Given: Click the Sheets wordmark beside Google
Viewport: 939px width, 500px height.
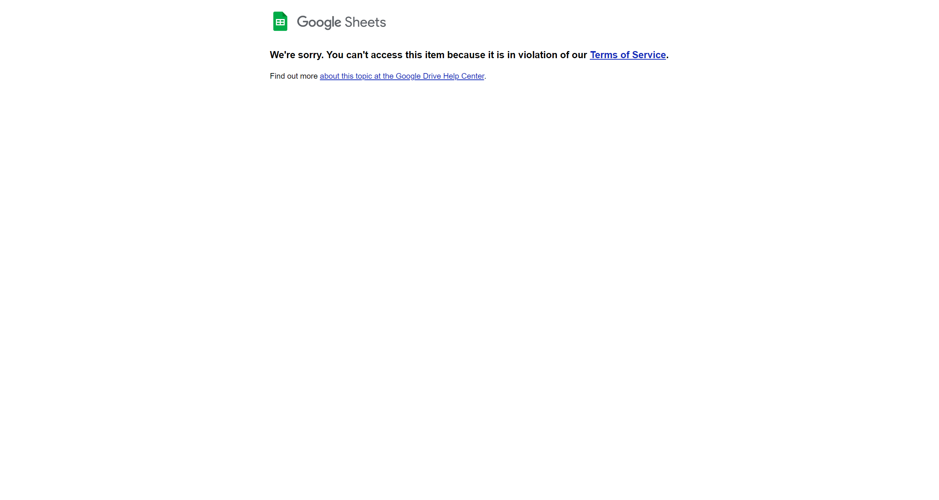Looking at the screenshot, I should point(365,22).
